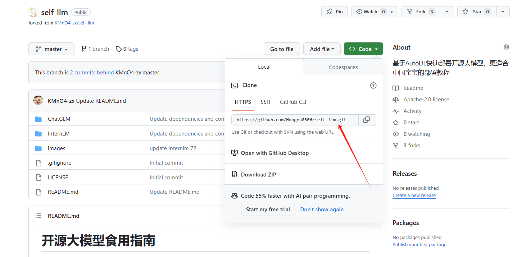View the 1 branch list
Image resolution: width=531 pixels, height=257 pixels.
pos(95,49)
